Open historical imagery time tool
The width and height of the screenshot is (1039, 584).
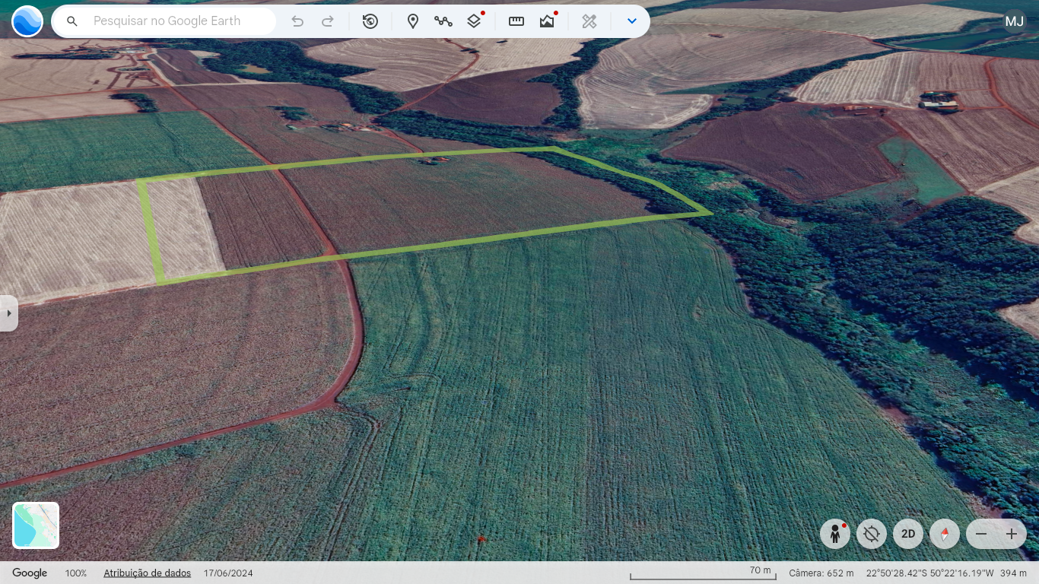point(370,21)
